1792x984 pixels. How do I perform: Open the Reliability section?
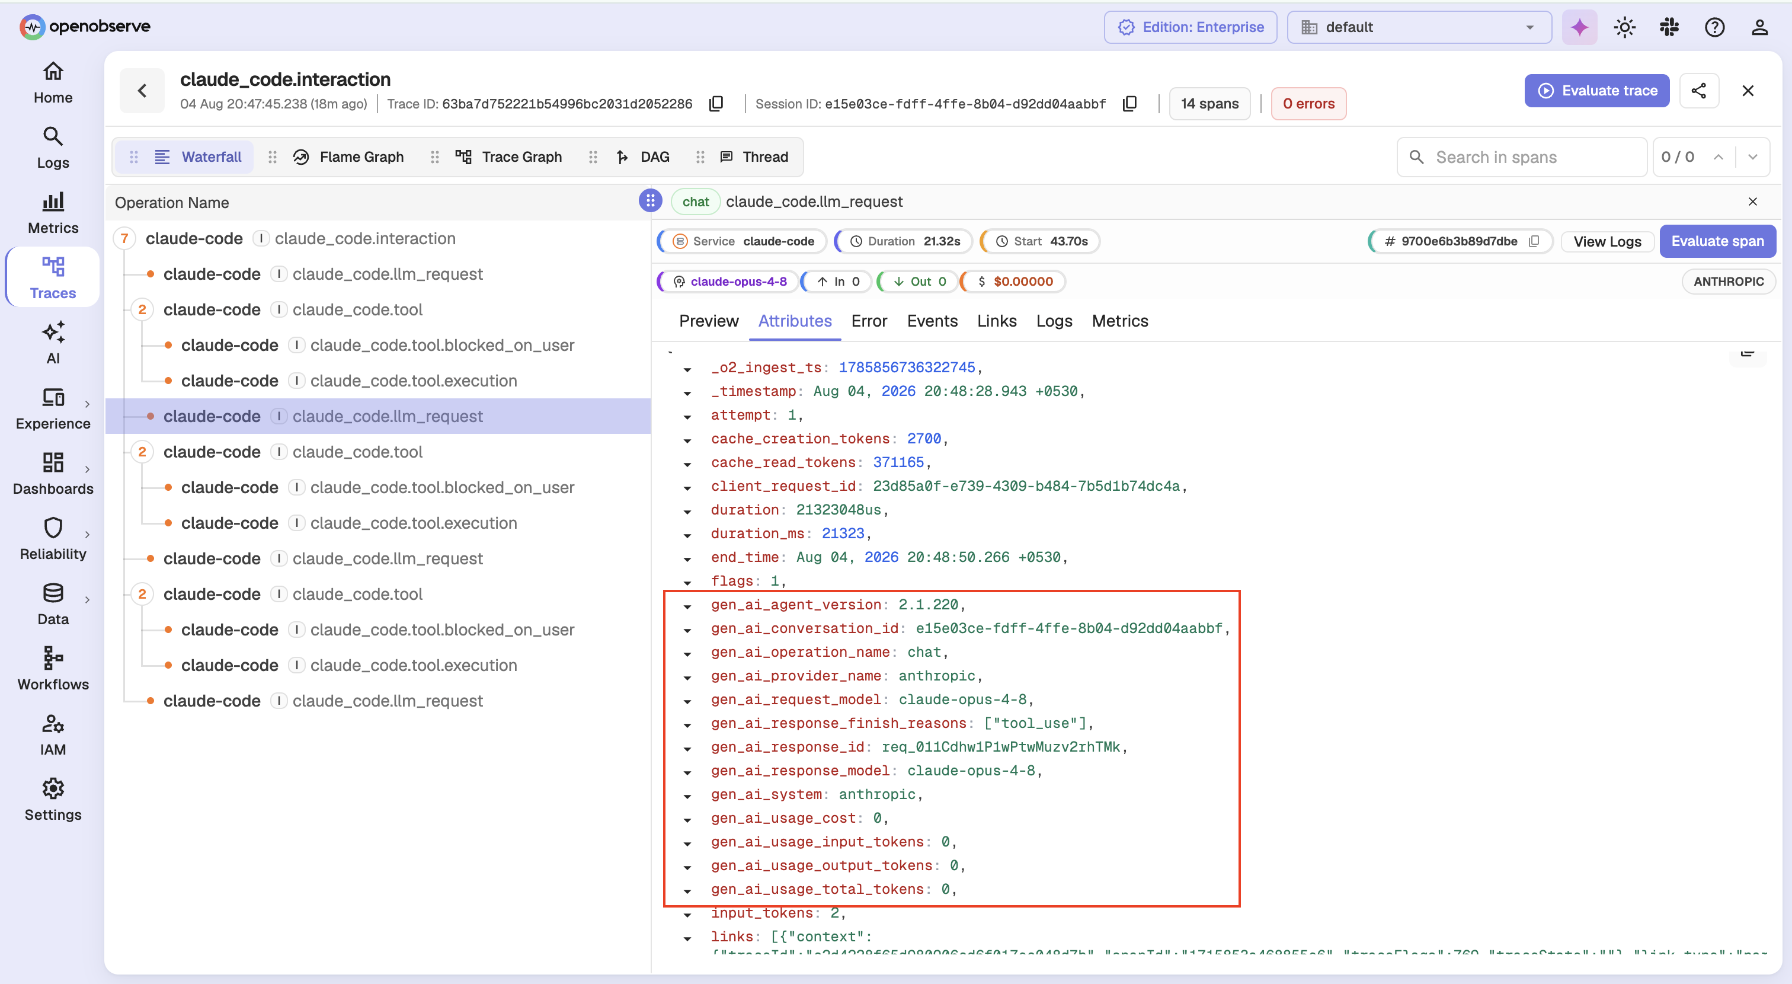pos(53,539)
